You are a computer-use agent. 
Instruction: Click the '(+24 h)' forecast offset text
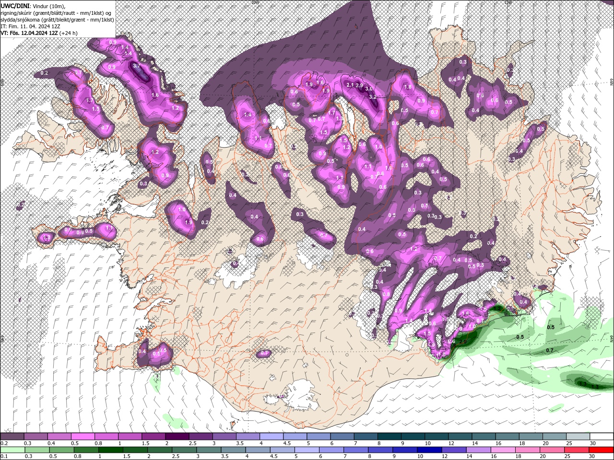tap(69, 33)
